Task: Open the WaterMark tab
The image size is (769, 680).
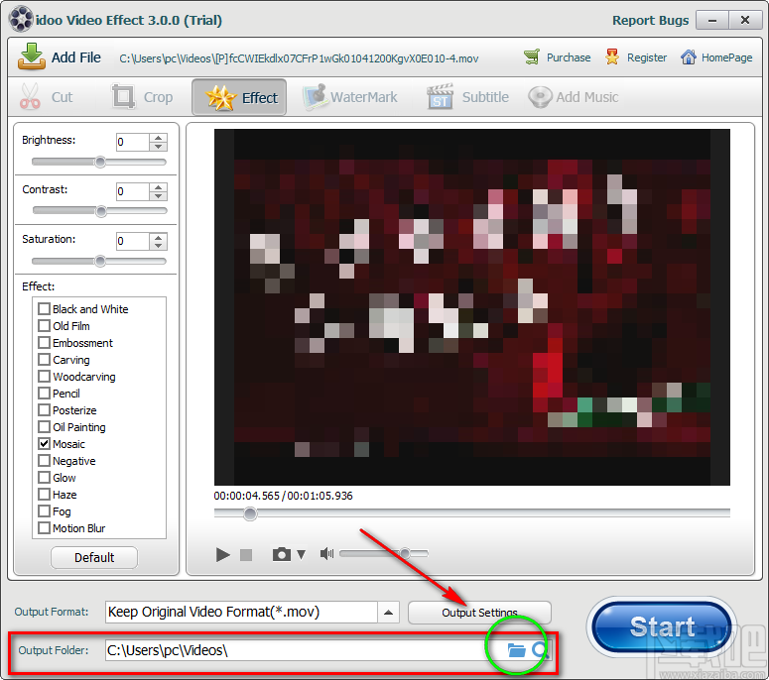Action: [350, 97]
